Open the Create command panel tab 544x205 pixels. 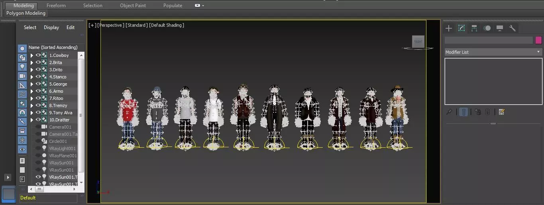point(449,28)
